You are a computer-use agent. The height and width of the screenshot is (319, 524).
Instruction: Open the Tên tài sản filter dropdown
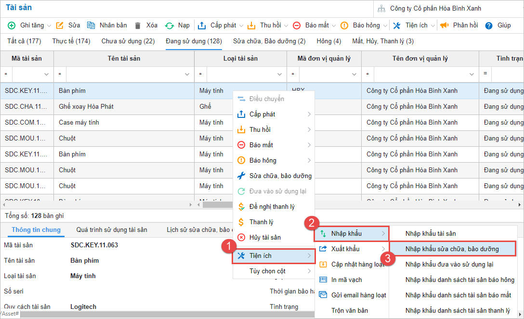[x=187, y=74]
